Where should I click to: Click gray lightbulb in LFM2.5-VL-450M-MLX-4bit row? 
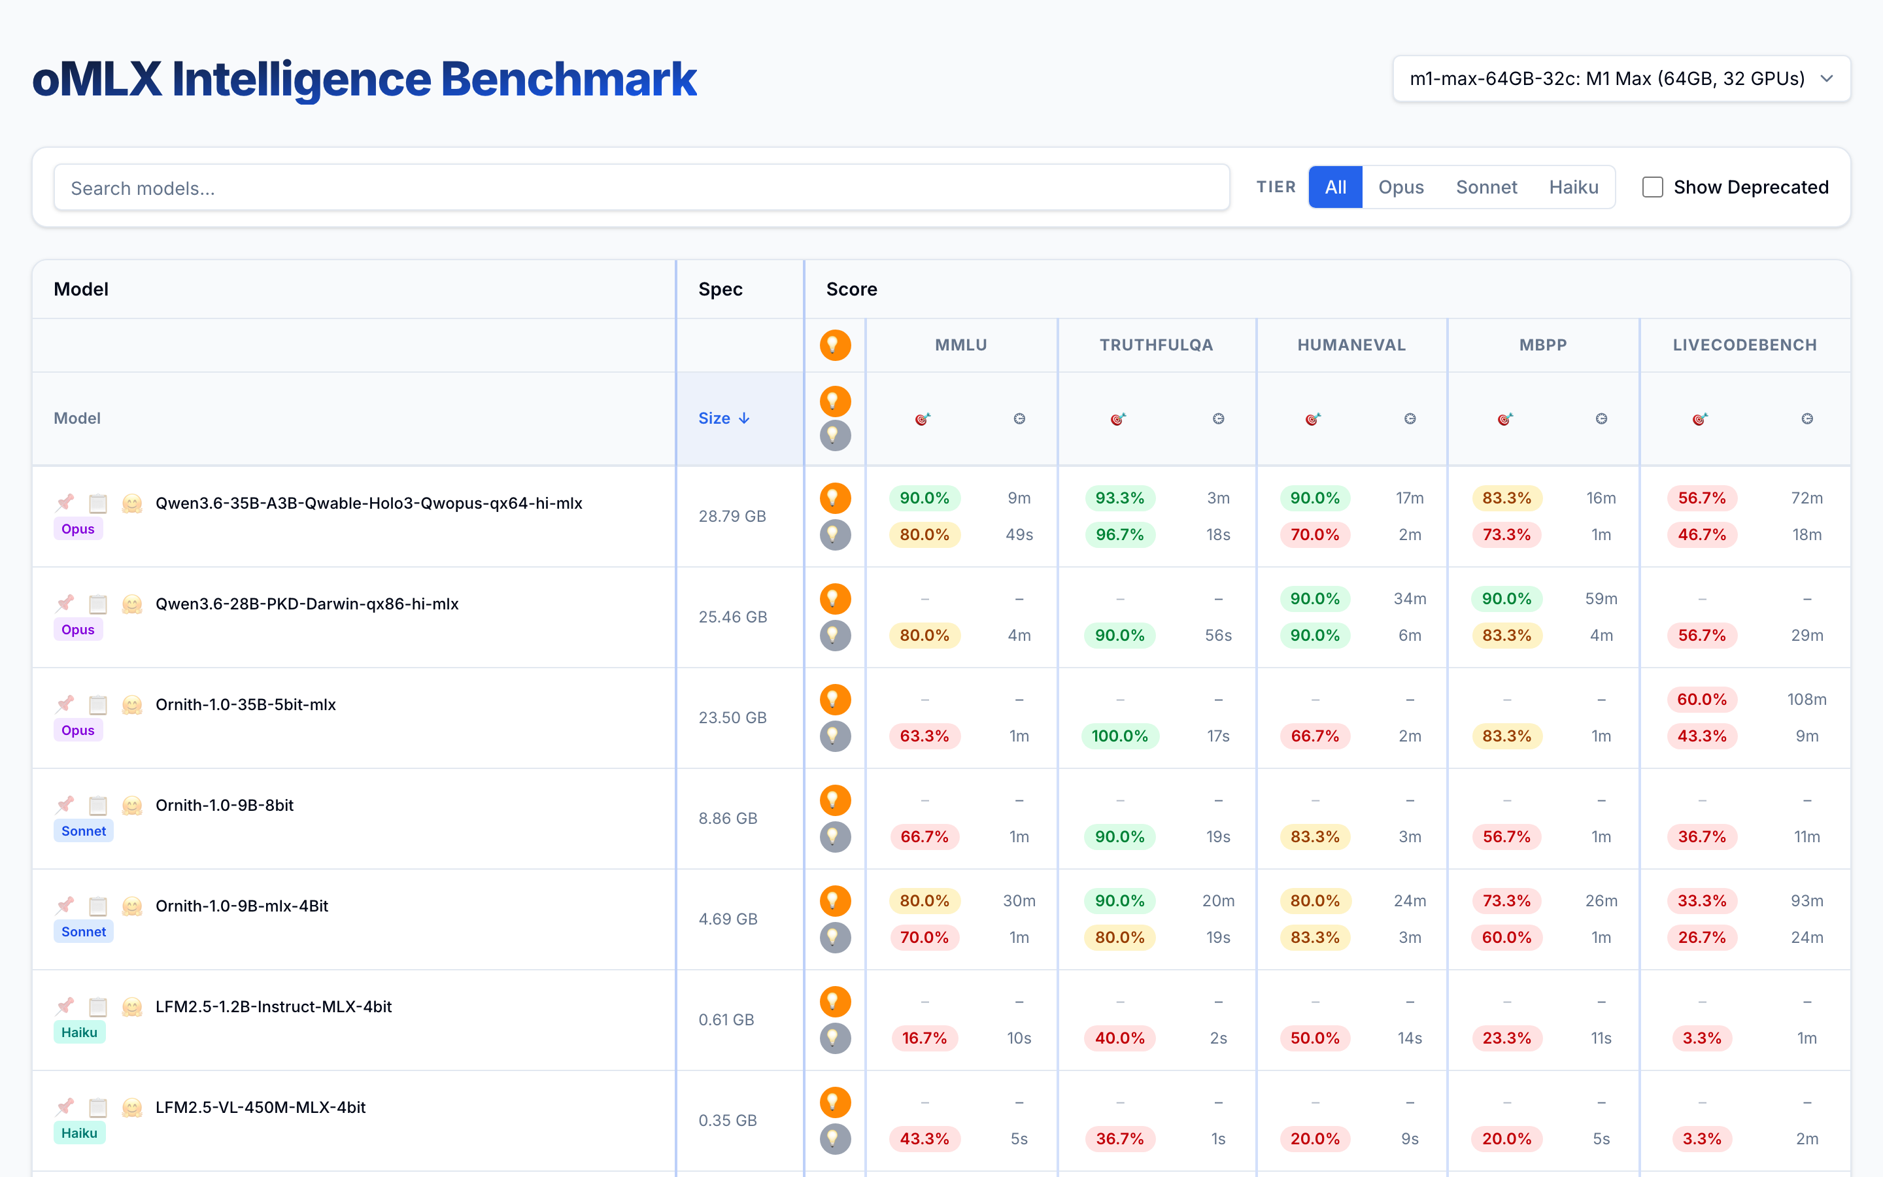835,1139
